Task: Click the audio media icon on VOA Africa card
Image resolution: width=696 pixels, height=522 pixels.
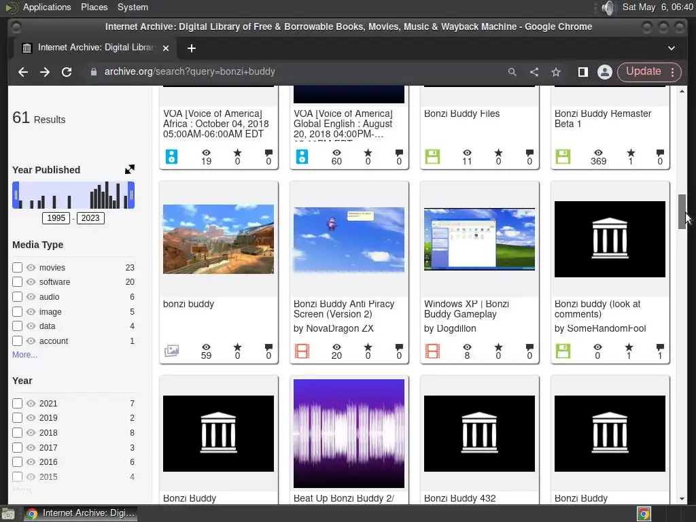Action: [x=171, y=157]
